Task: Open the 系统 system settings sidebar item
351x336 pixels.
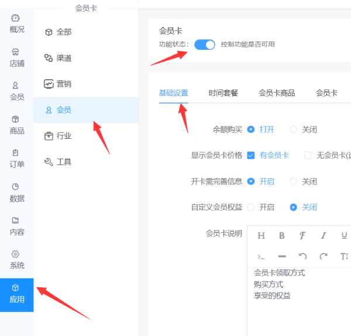Action: [17, 260]
